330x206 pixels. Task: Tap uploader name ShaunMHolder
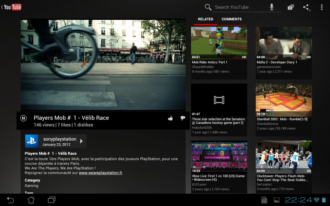point(203,67)
